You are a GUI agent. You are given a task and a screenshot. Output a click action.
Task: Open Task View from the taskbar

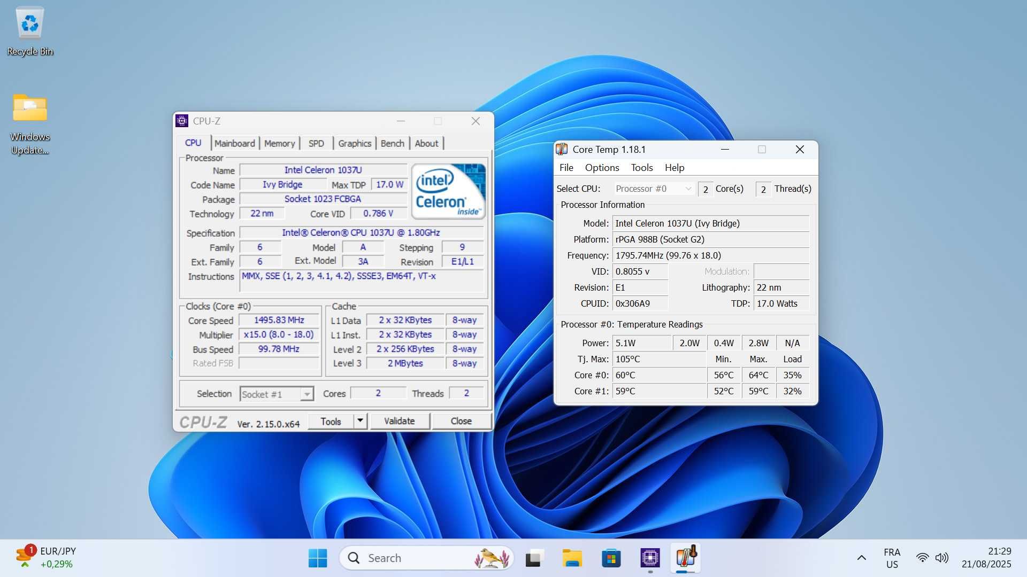click(x=534, y=558)
